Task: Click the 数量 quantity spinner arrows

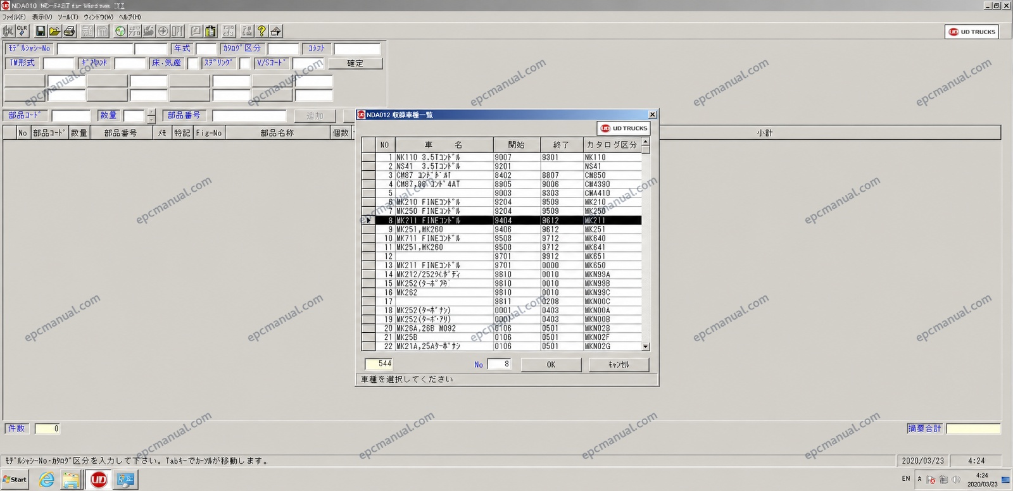Action: click(x=151, y=116)
